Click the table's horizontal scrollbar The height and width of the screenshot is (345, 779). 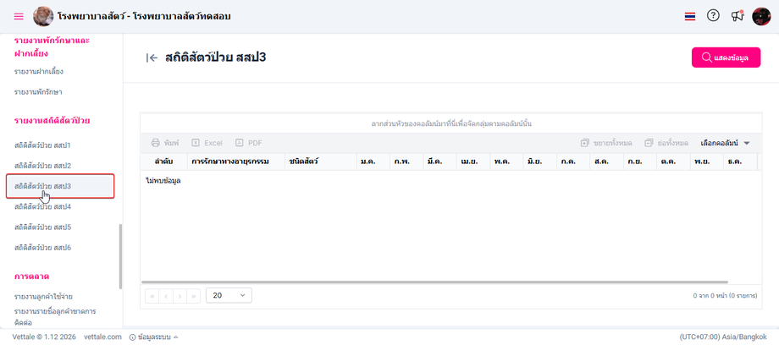pyautogui.click(x=423, y=283)
